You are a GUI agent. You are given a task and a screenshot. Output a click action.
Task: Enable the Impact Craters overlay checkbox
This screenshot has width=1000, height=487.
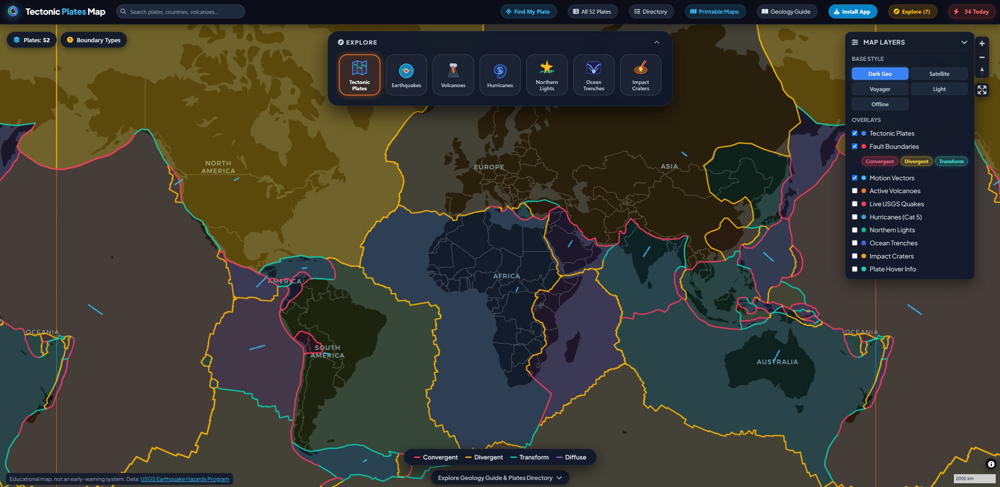tap(855, 256)
